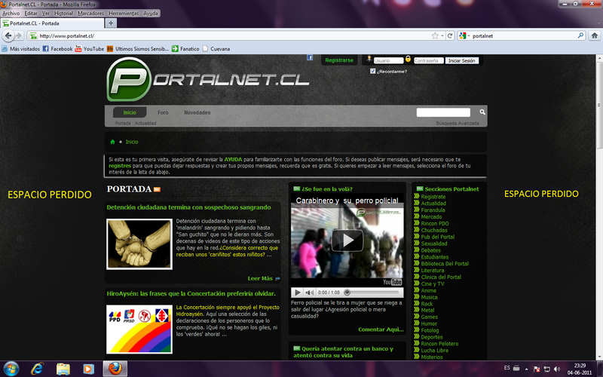Click the search magnifier in Google box
This screenshot has width=603, height=377.
coord(580,35)
